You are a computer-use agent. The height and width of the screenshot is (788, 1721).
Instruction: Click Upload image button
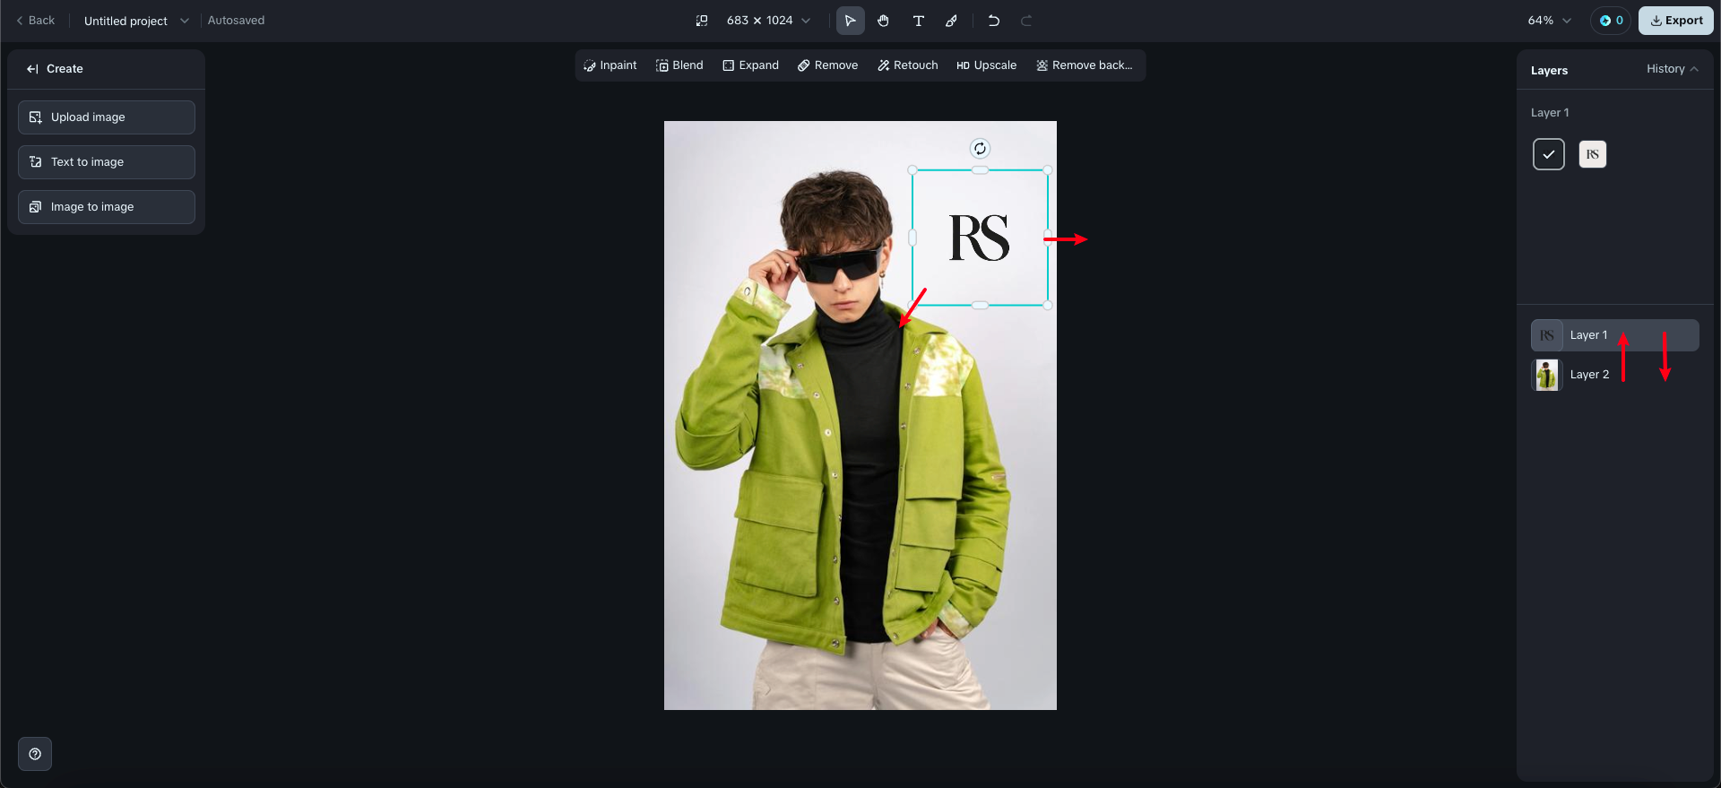click(107, 117)
